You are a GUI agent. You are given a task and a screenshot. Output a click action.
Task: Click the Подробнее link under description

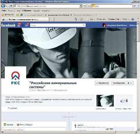pyautogui.click(x=12, y=108)
